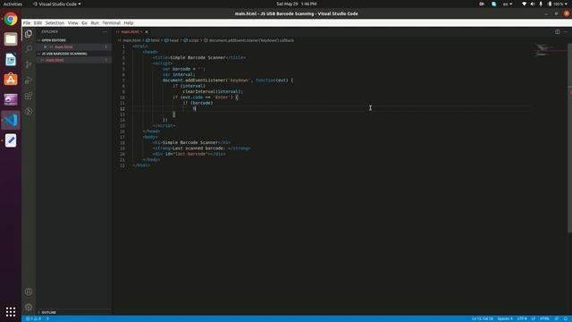The width and height of the screenshot is (572, 322).
Task: Open the Selection menu
Action: coord(55,22)
